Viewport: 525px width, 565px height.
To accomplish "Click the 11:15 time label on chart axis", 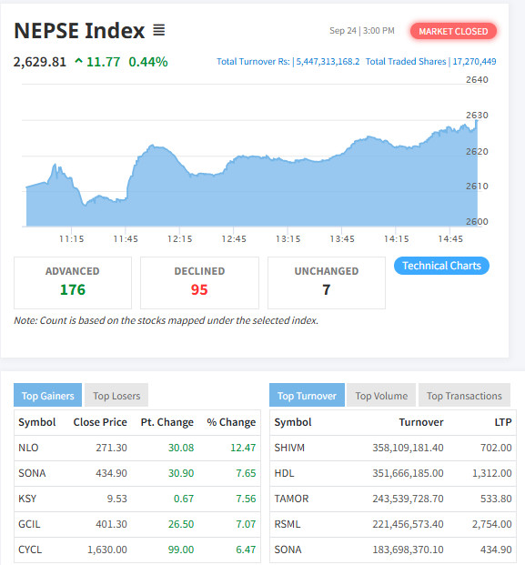I will [71, 239].
